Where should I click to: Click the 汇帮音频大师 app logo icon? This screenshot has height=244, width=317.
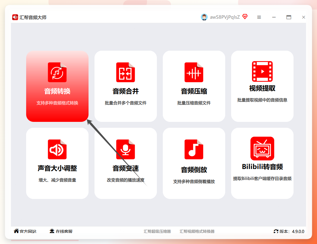point(15,17)
